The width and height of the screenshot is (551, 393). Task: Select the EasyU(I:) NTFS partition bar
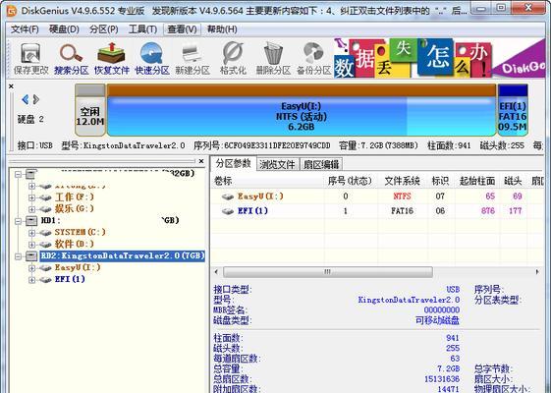[x=302, y=110]
